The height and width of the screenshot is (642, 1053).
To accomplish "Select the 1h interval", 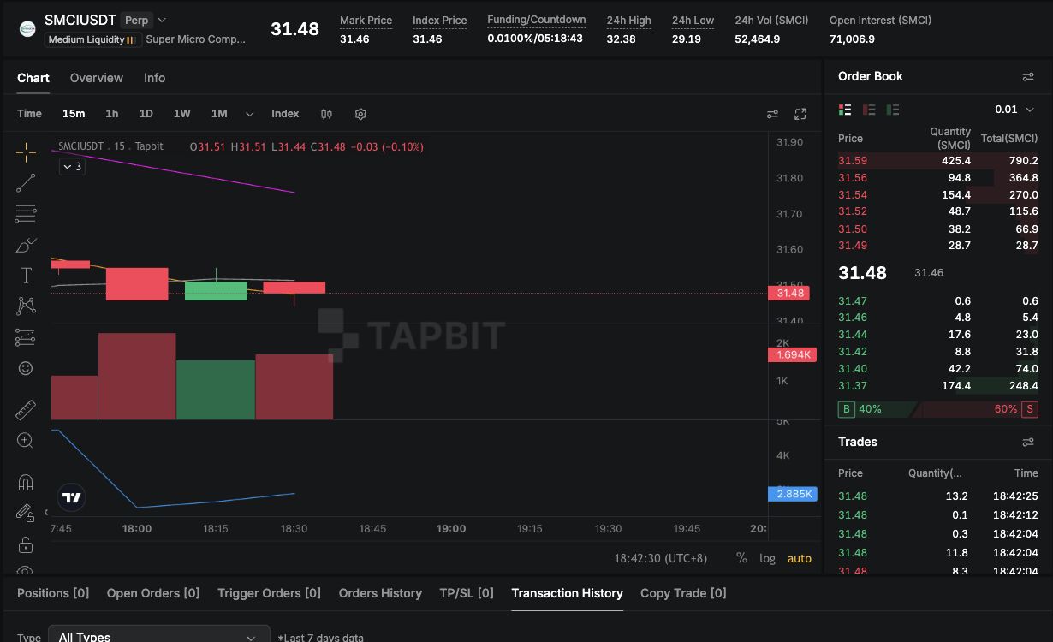I will pyautogui.click(x=112, y=114).
